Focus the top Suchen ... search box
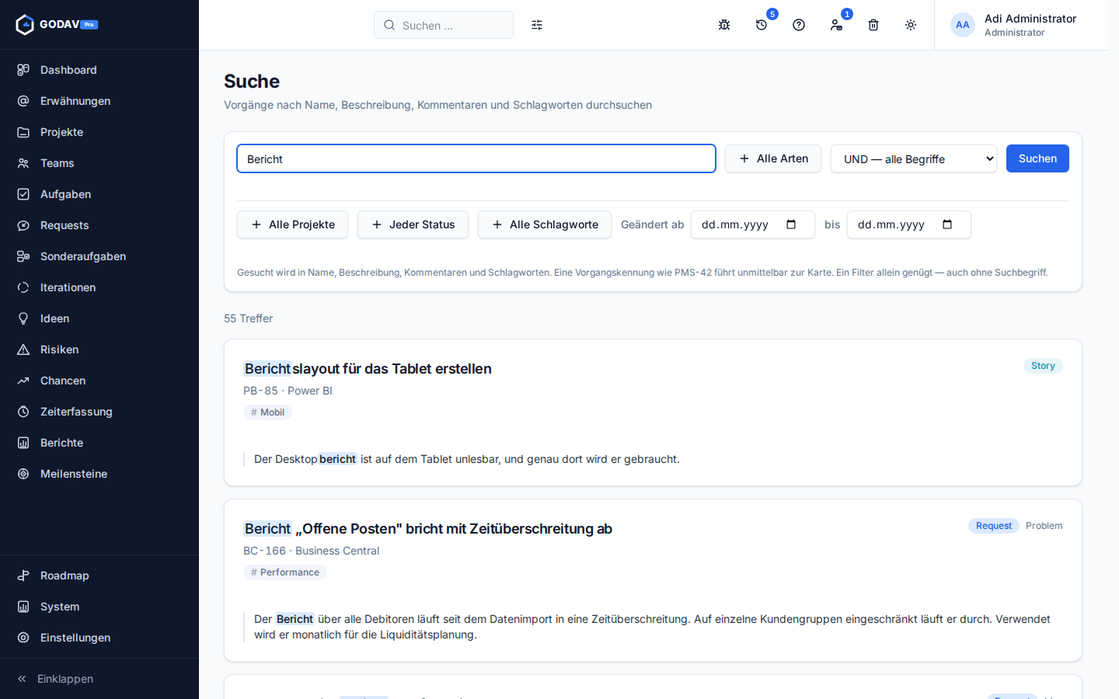This screenshot has width=1119, height=699. tap(444, 25)
